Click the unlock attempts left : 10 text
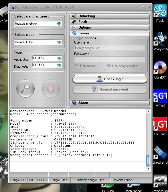The image size is (168, 192). point(85,155)
